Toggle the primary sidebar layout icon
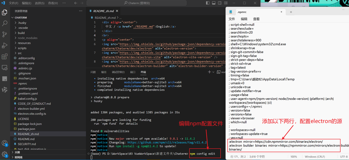 208,3
